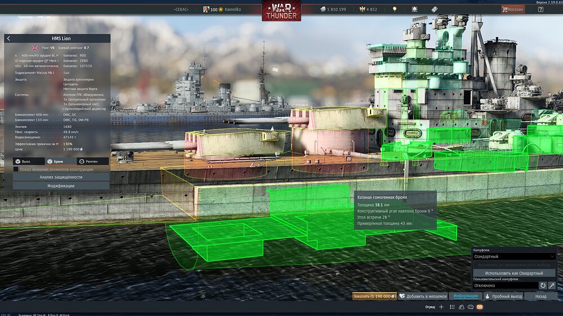Open the player profile avatar icon
This screenshot has height=316, width=563.
coord(206,10)
